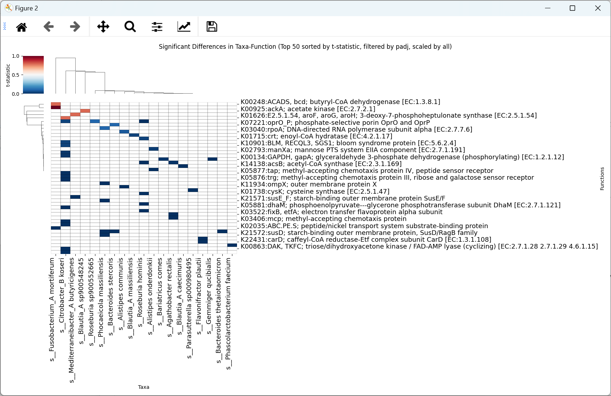Click the K02035 peptide/nickel transport label
The image size is (611, 396).
(x=364, y=226)
